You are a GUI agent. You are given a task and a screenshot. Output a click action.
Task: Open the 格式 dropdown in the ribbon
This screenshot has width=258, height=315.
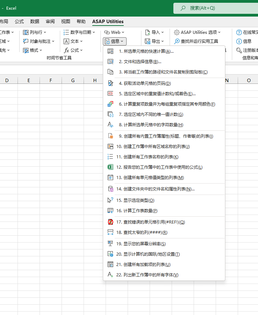[x=32, y=50]
